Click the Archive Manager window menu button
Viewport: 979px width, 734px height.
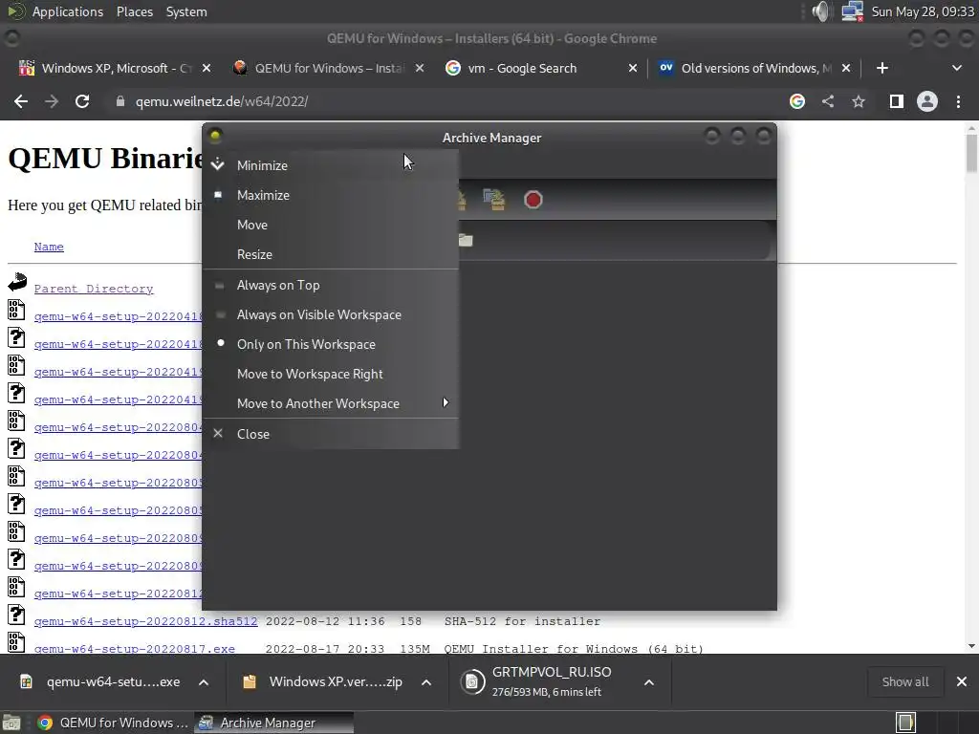point(215,136)
